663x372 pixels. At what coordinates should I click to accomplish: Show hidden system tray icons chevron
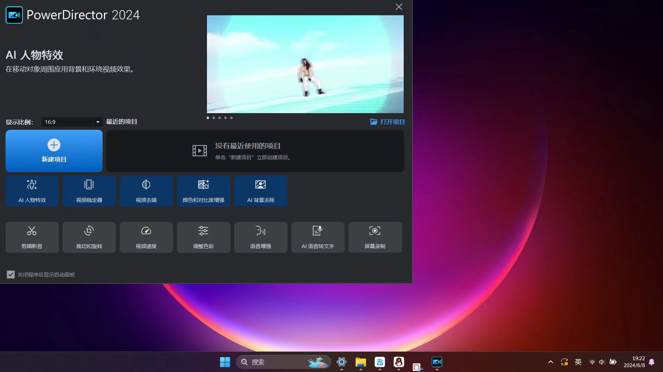pyautogui.click(x=550, y=362)
